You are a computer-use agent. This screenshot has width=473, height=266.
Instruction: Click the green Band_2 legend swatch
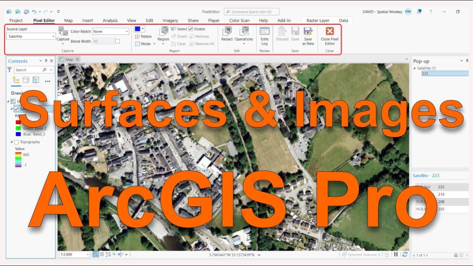point(18,128)
